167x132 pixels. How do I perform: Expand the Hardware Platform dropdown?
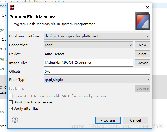tap(97, 36)
